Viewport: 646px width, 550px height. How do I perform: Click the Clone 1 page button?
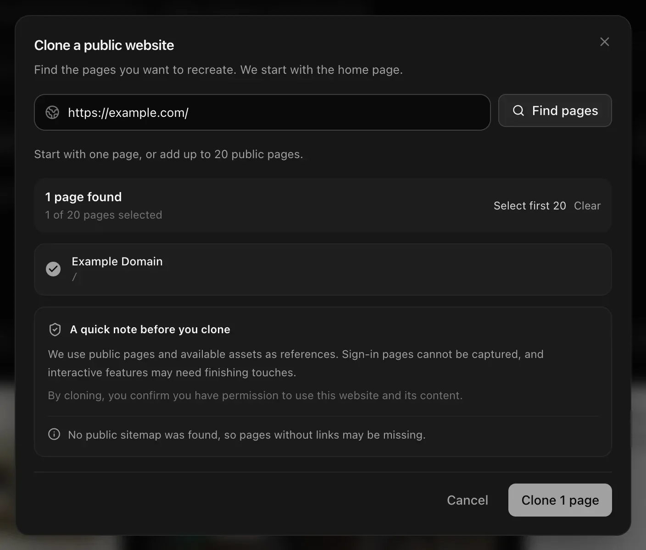tap(560, 500)
